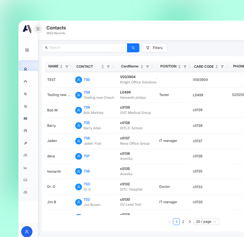
Task: Grab the POSITION column drag handle
Action: pyautogui.click(x=190, y=66)
